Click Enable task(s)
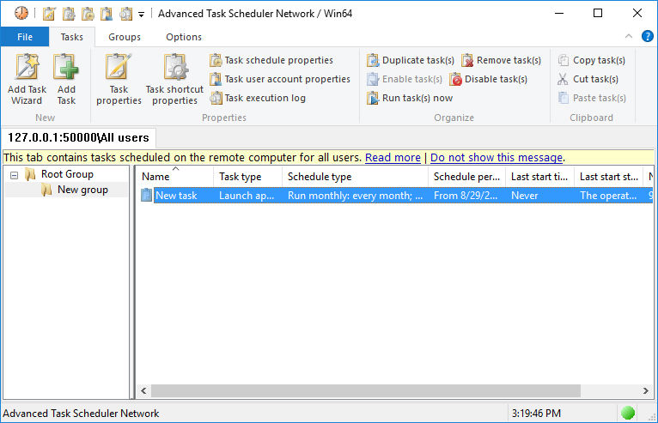Screen dimensions: 658x423 tap(405, 79)
